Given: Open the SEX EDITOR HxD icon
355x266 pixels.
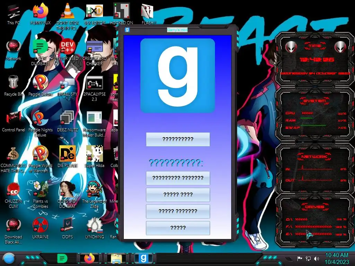Looking at the screenshot, I should 94,15.
